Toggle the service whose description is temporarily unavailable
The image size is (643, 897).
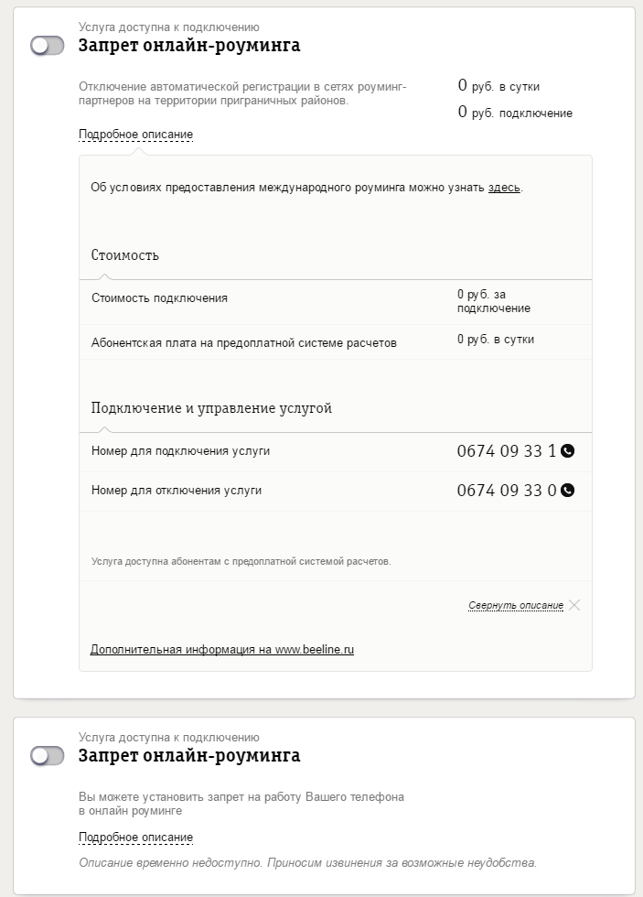(x=48, y=756)
